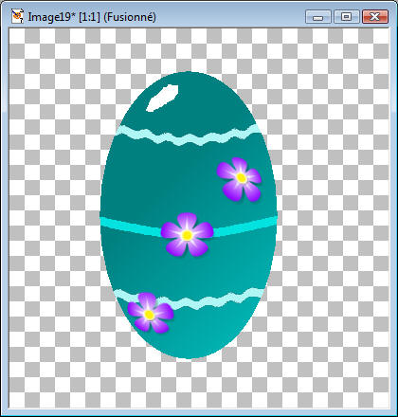Pick the yellow center of upper-right flower

pos(242,178)
